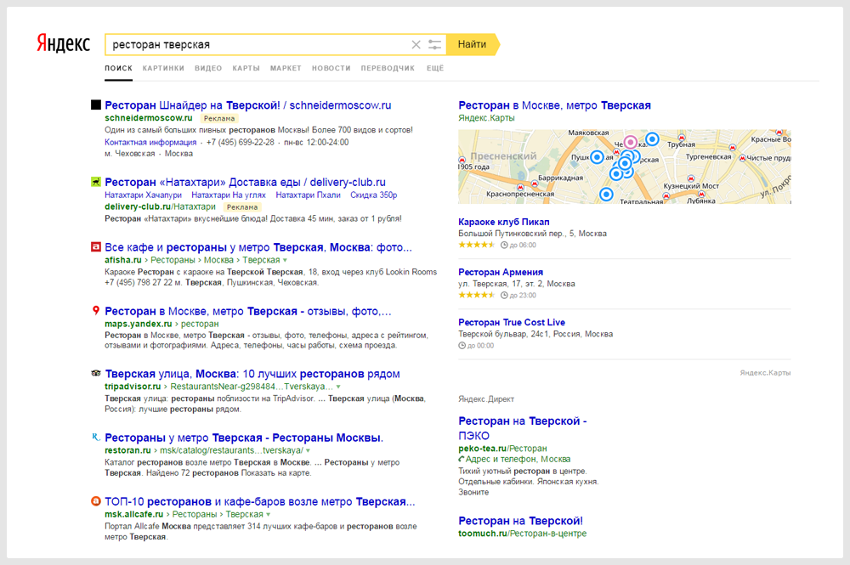This screenshot has height=565, width=850.
Task: Open Натахтари Хачапури sitelink
Action: (x=143, y=195)
